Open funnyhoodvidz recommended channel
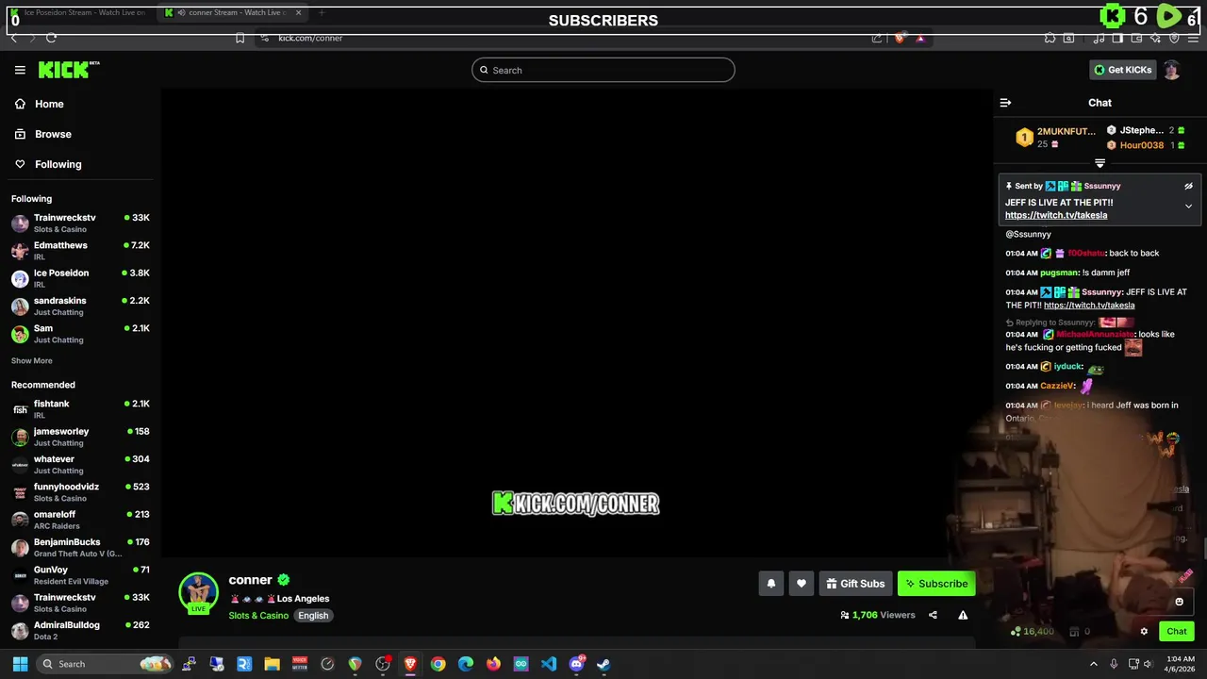The height and width of the screenshot is (679, 1207). pos(80,492)
